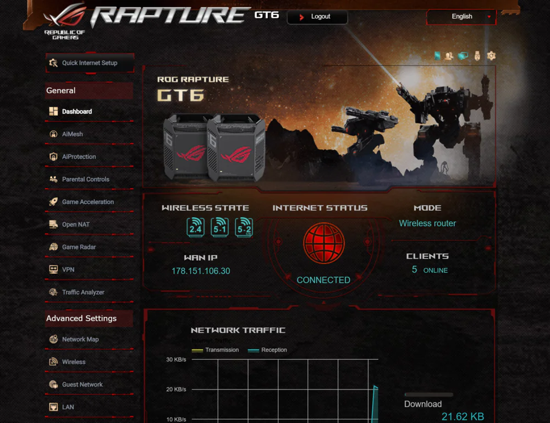Click the 5-1 GHz wireless band icon

[x=220, y=227]
